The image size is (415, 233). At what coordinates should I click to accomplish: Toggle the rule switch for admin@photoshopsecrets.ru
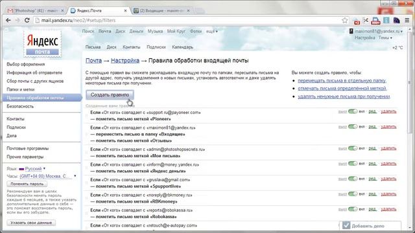coord(353,148)
